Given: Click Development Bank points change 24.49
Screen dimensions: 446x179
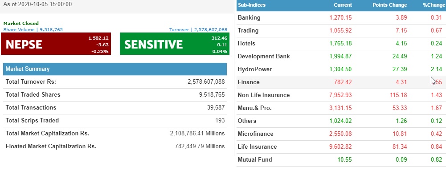Looking at the screenshot, I should click(400, 56).
